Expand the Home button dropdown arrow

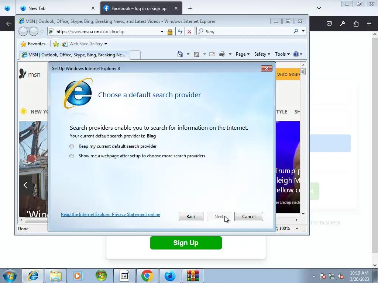click(x=188, y=54)
